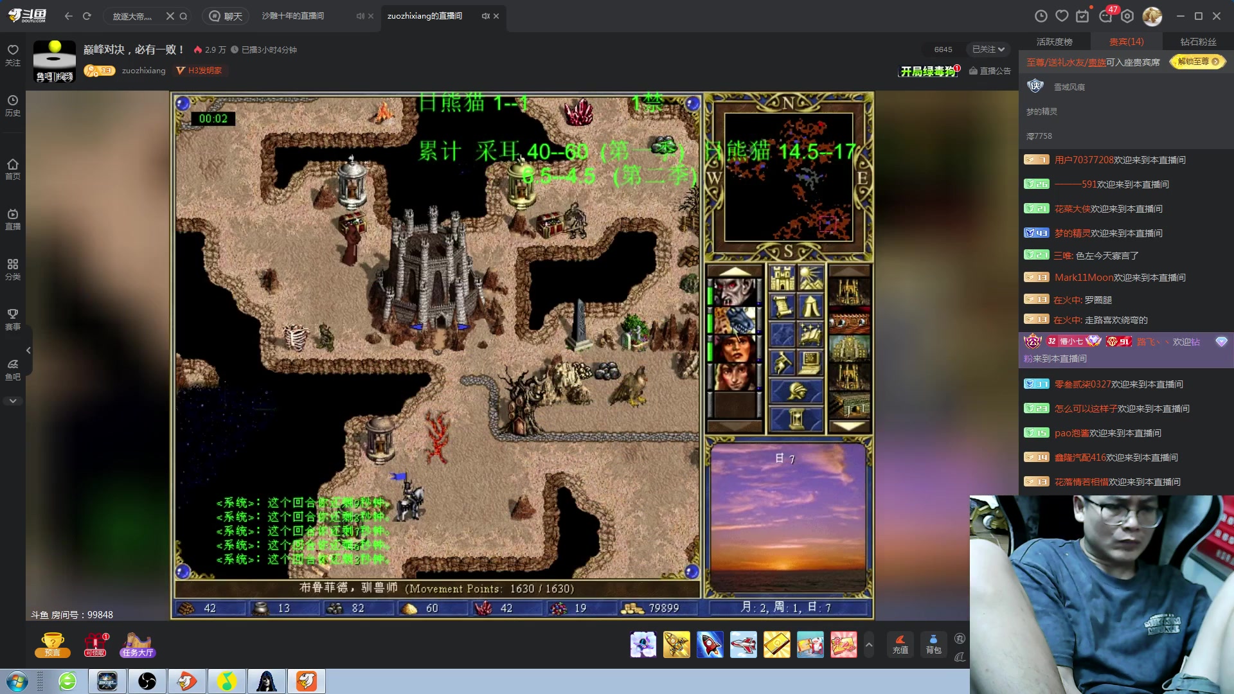Open the 背包 backpack button
1234x694 pixels.
[x=933, y=645]
